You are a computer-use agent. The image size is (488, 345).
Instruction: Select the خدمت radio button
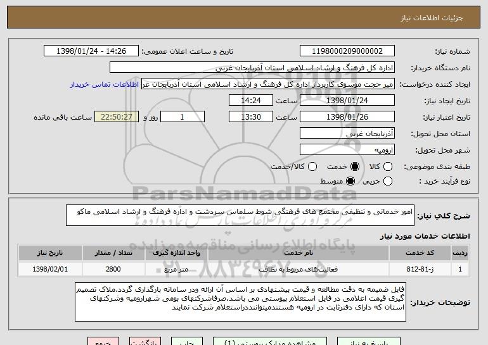[355, 166]
